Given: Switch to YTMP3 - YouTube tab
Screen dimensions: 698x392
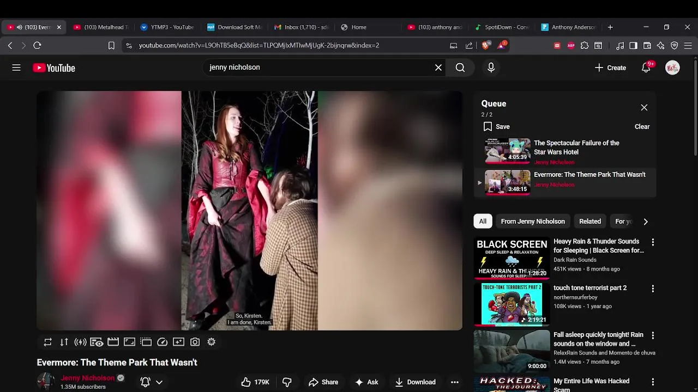Looking at the screenshot, I should [167, 27].
